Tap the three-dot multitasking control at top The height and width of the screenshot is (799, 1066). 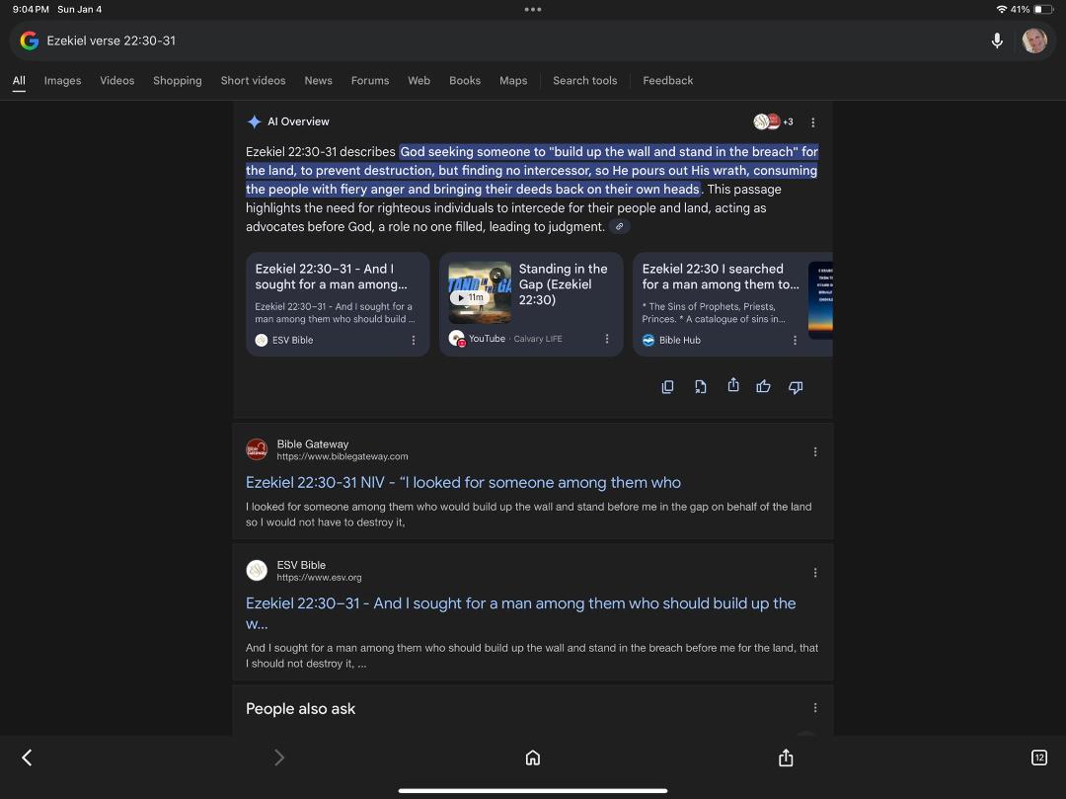click(x=533, y=10)
